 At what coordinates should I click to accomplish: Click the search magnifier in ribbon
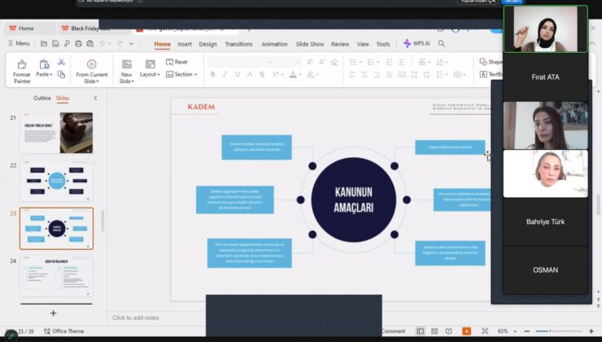click(442, 44)
